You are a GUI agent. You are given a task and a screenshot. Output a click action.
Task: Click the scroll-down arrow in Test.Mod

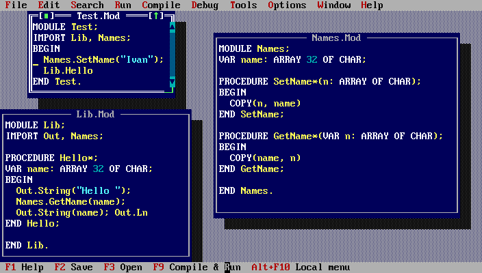(173, 82)
